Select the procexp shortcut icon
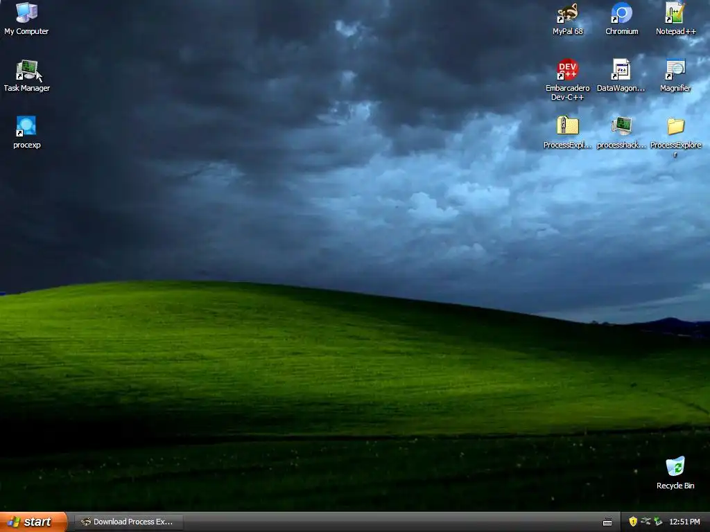Screen dimensions: 710x532 point(27,132)
